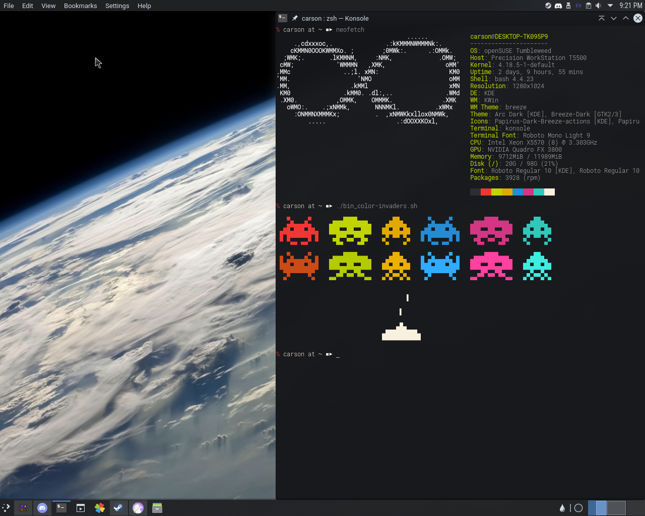Image resolution: width=645 pixels, height=516 pixels.
Task: Toggle the pin icon in Konsole title bar
Action: 295,18
